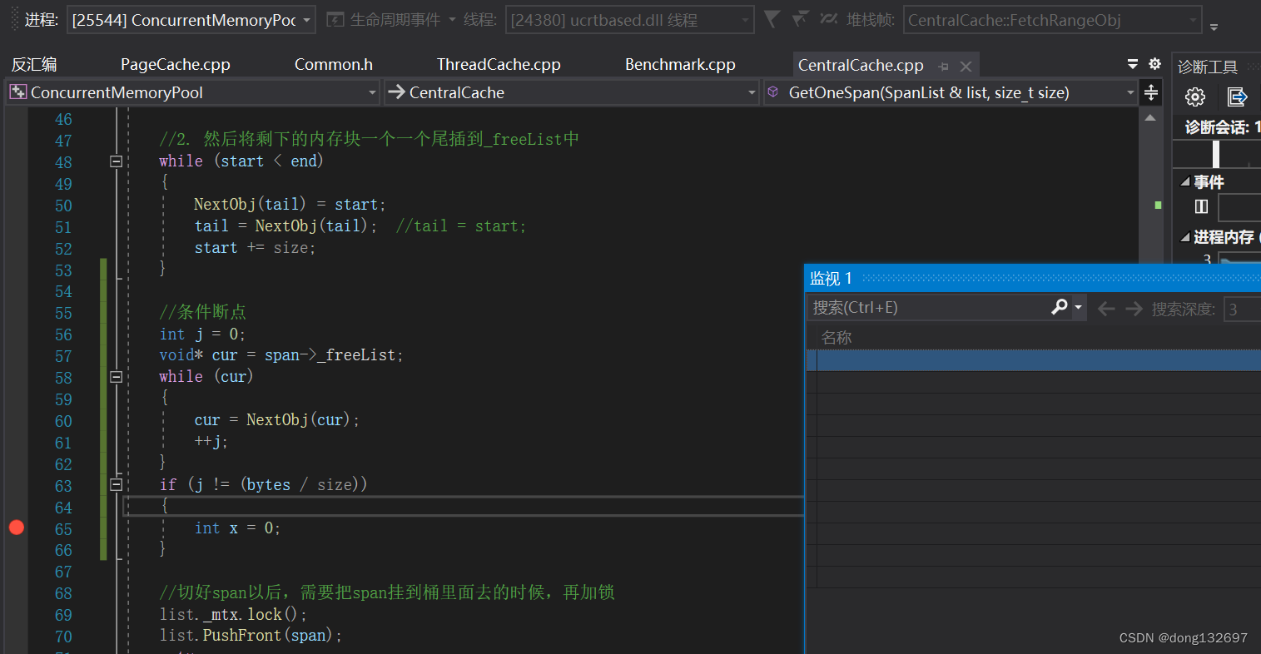
Task: Pin the CentralCache.cpp tab
Action: (x=943, y=66)
